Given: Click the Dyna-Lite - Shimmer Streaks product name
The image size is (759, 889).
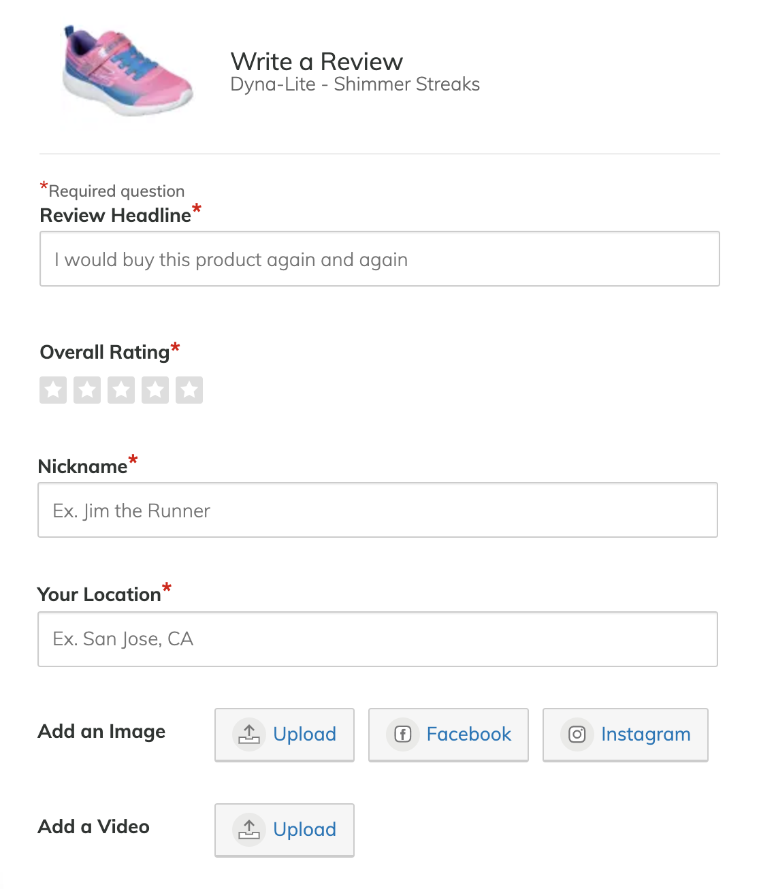Looking at the screenshot, I should coord(355,84).
